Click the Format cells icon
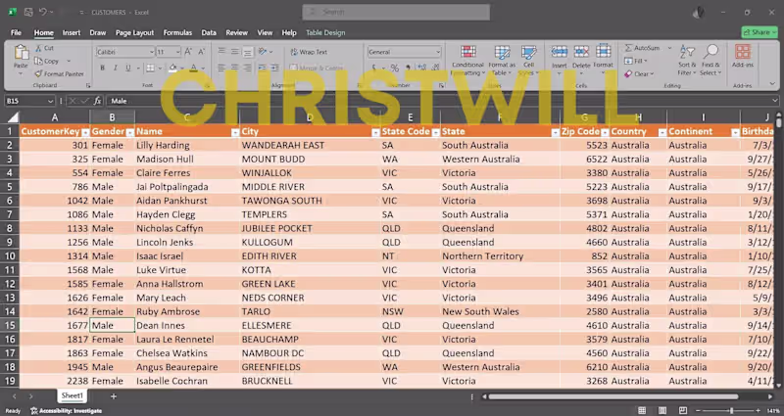784x416 pixels. coord(603,52)
